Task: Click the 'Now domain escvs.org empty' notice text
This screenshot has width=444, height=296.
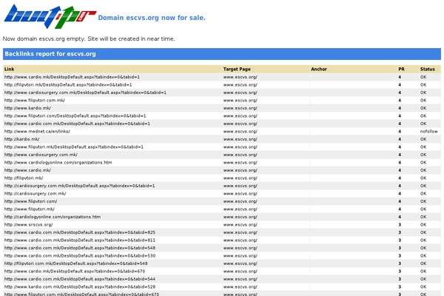Action: tap(89, 38)
